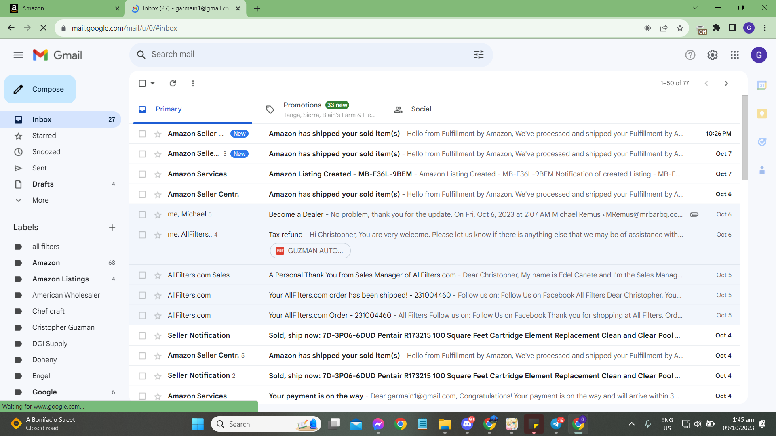Open the DGI Supply label

50,344
